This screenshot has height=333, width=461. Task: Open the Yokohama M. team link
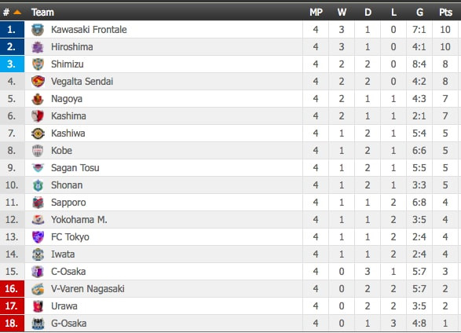point(79,220)
